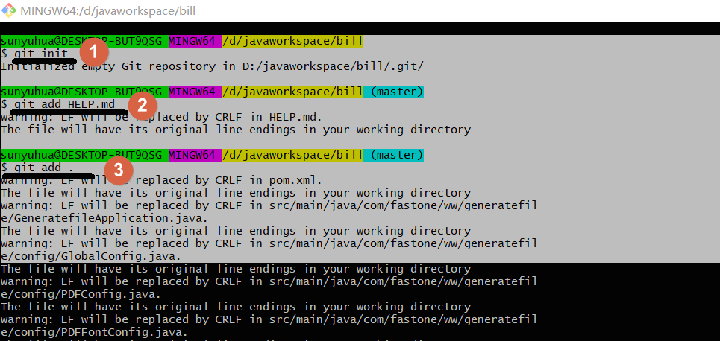The width and height of the screenshot is (720, 341).
Task: Click the warning line ending in pom.xml
Action: pos(162,180)
